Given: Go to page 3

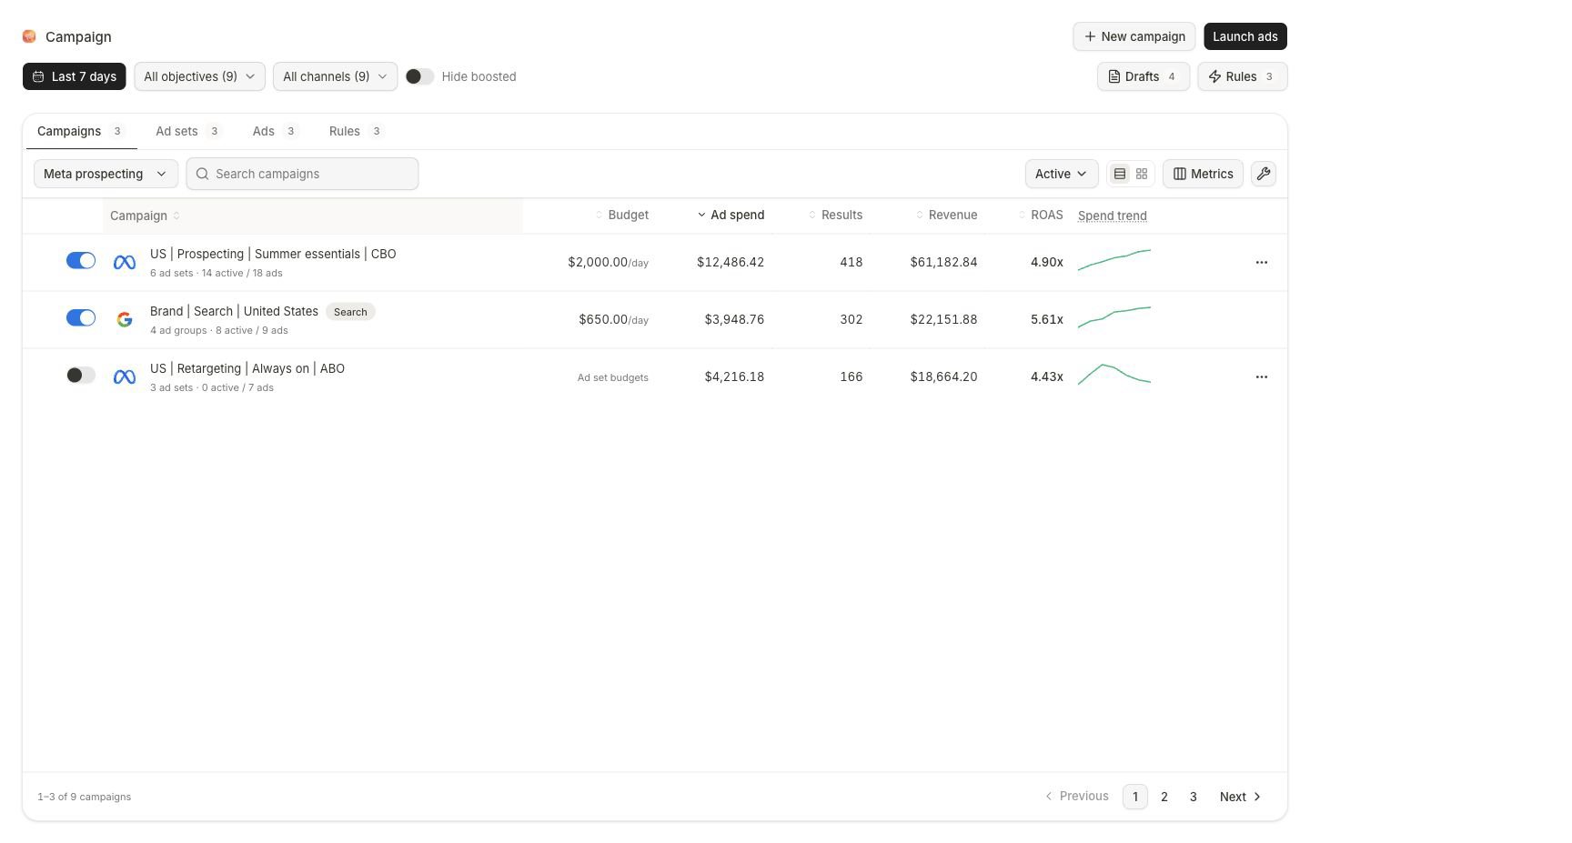Looking at the screenshot, I should tap(1194, 797).
